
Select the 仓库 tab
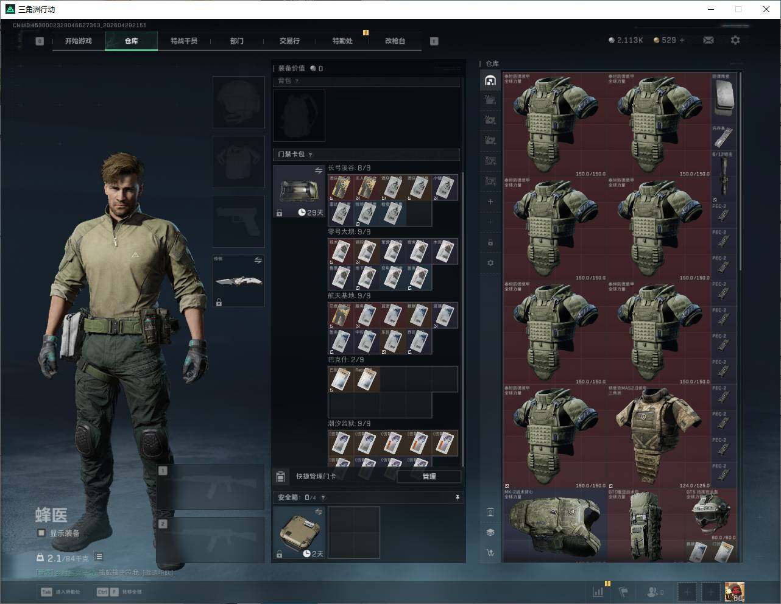click(x=132, y=41)
